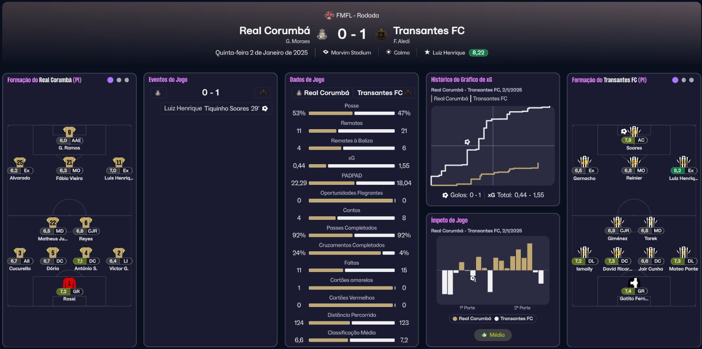Open Real Corumbá tab in Dados de Jogo

click(322, 93)
